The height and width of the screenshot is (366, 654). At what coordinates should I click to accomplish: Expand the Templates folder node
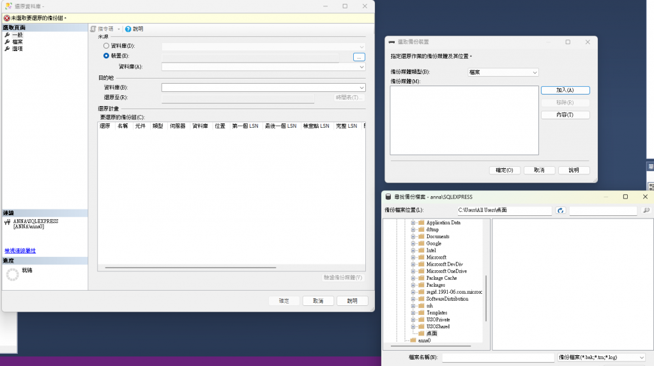point(413,312)
